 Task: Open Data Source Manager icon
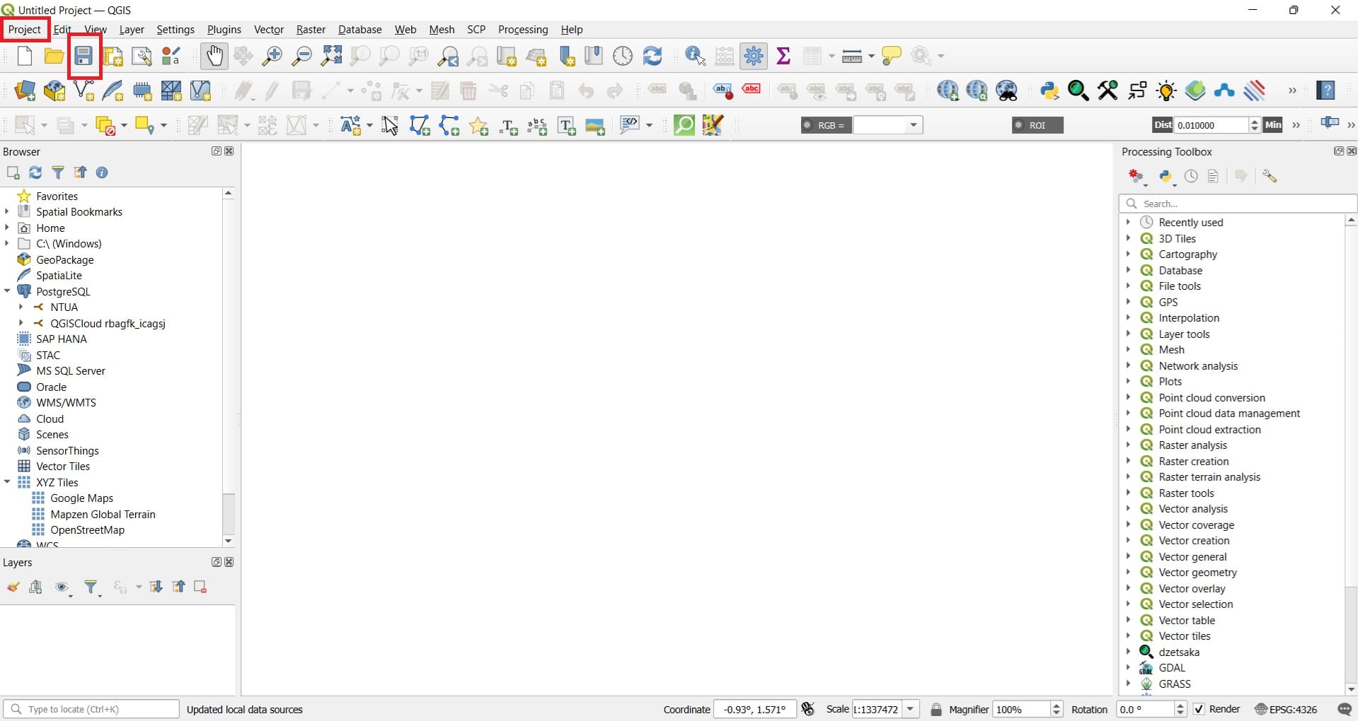pyautogui.click(x=25, y=90)
